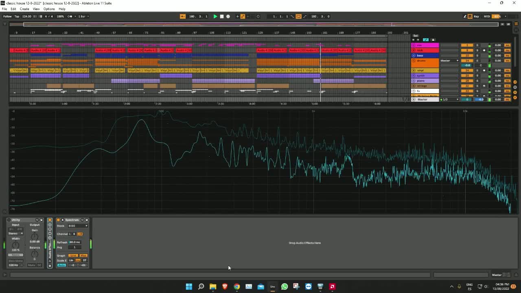Screen dimensions: 521x293
Task: Click the Tap tempo button
Action: coord(17,16)
